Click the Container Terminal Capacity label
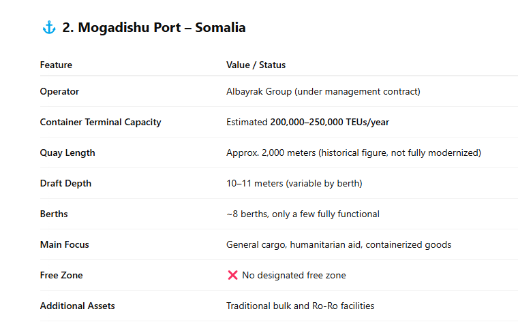Viewport: 518px width, 324px height. pyautogui.click(x=100, y=122)
